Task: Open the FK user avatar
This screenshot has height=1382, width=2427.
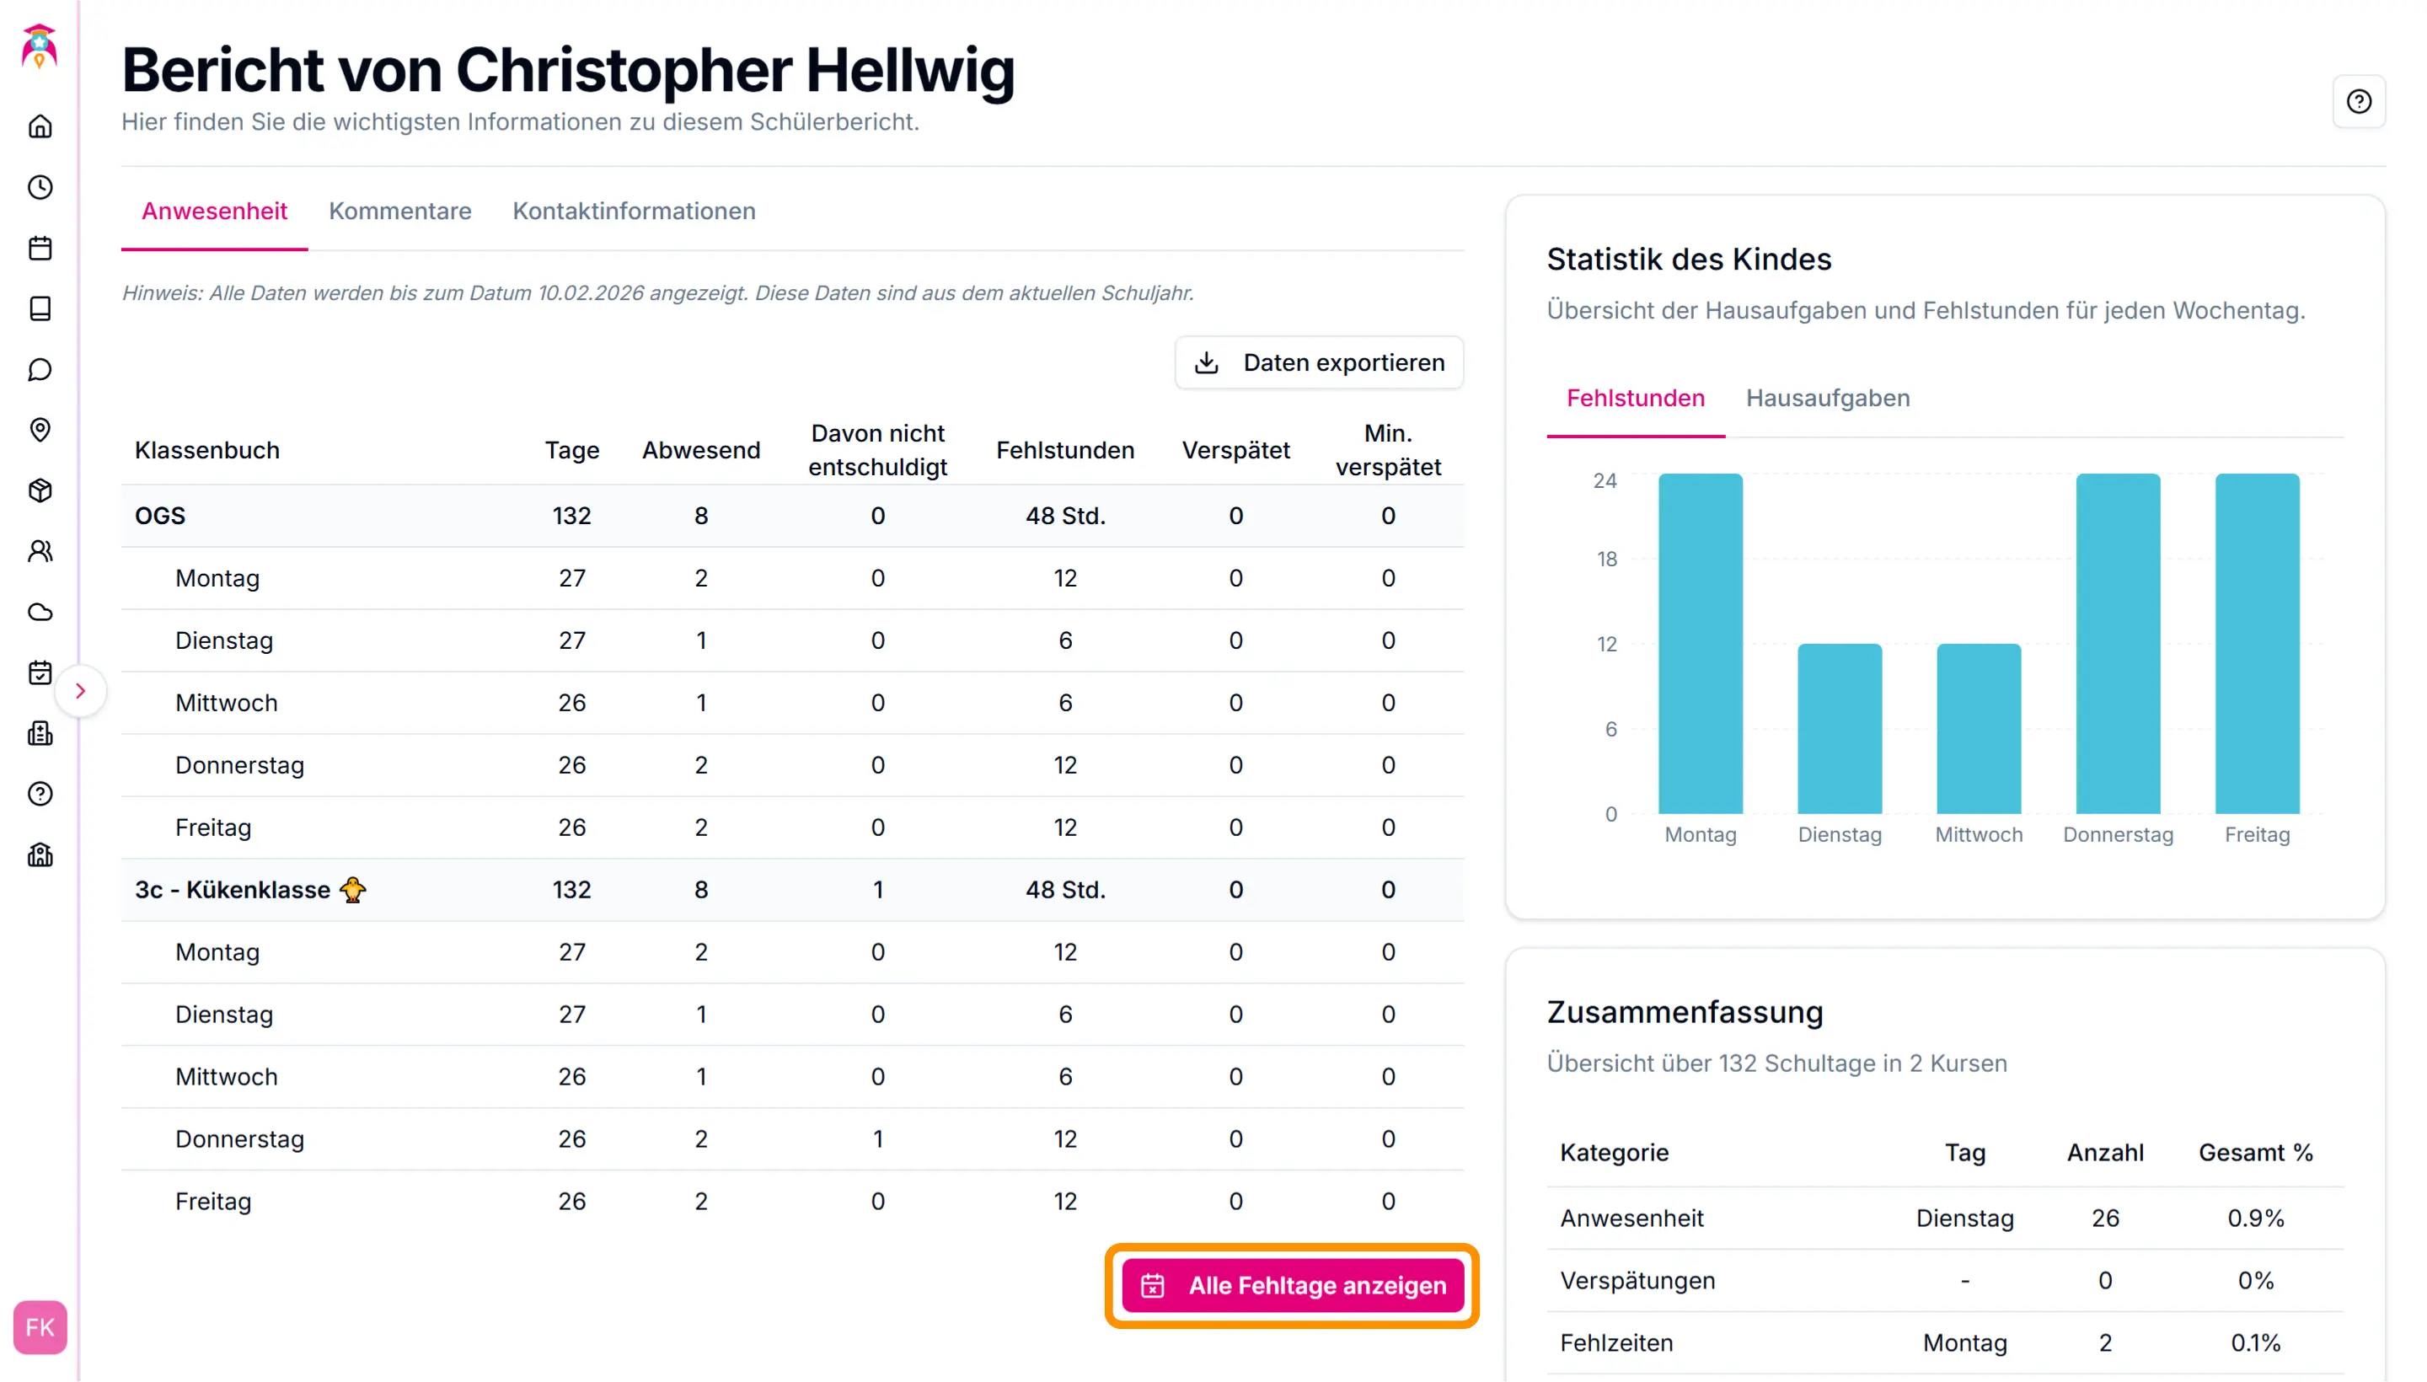Action: pos(40,1327)
